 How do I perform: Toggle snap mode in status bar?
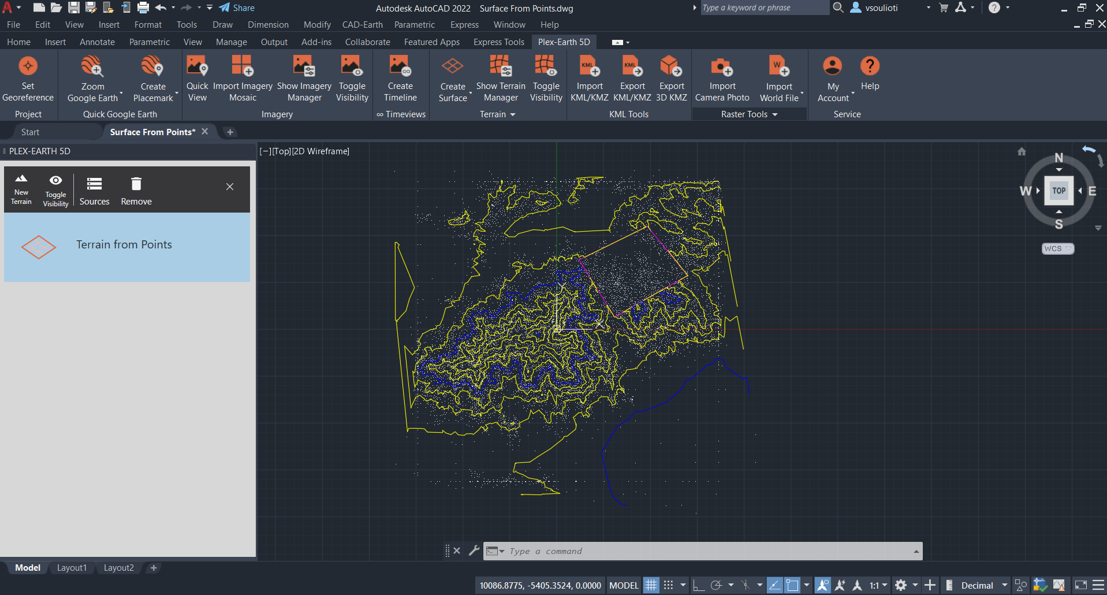pos(668,585)
